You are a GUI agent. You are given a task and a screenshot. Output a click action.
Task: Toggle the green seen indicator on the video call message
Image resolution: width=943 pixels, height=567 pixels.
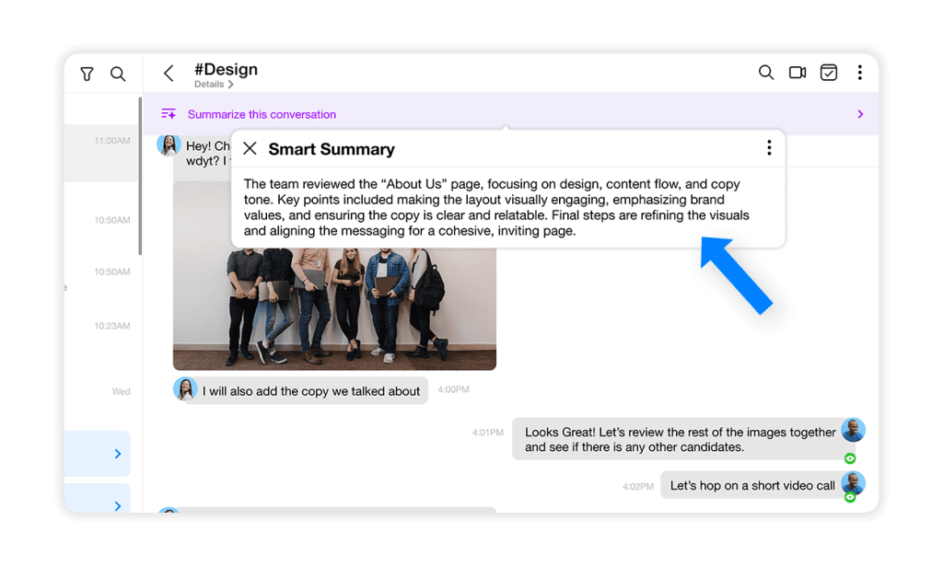(x=850, y=498)
